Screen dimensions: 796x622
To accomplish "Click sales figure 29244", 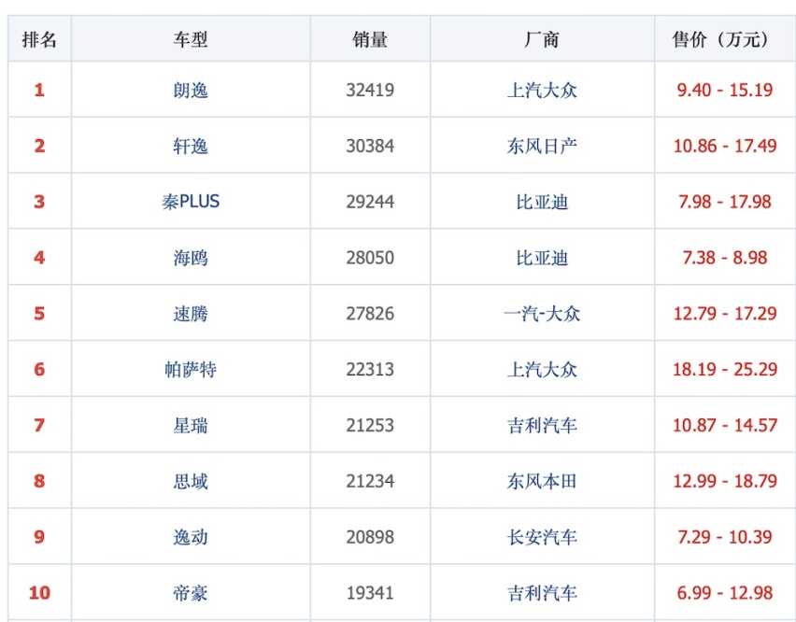I will pos(370,202).
